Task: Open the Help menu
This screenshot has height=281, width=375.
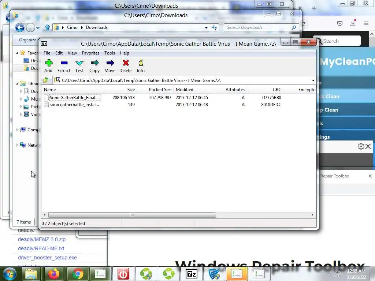Action: tap(125, 53)
